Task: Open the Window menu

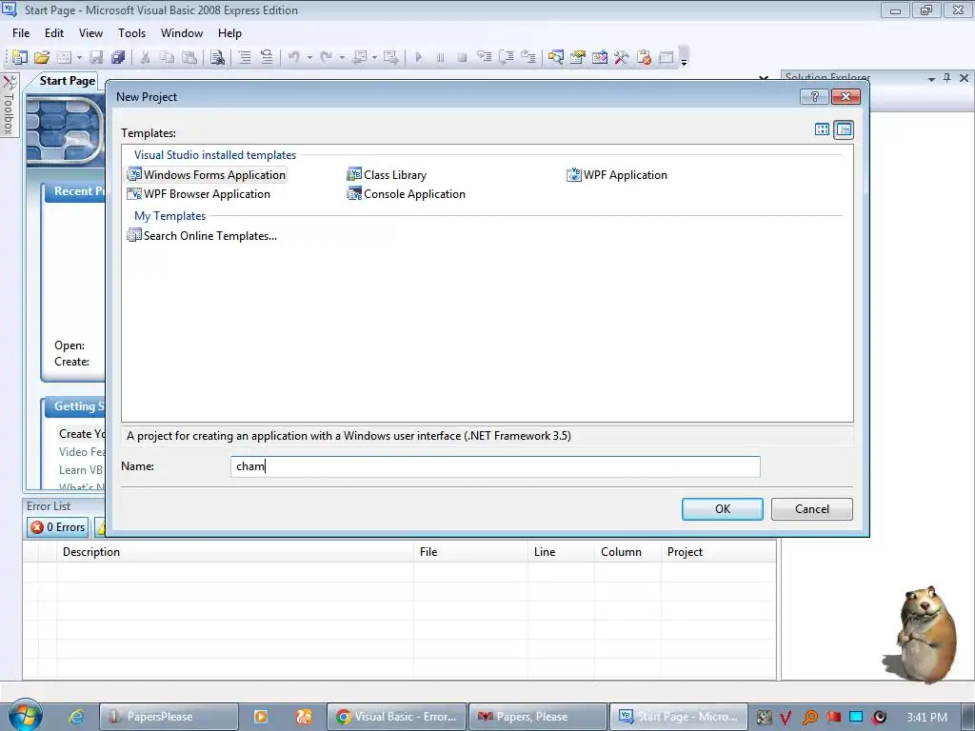Action: pyautogui.click(x=182, y=33)
